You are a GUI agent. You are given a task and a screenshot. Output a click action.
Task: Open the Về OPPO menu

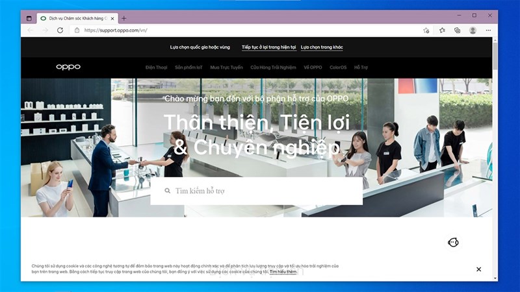(x=313, y=67)
